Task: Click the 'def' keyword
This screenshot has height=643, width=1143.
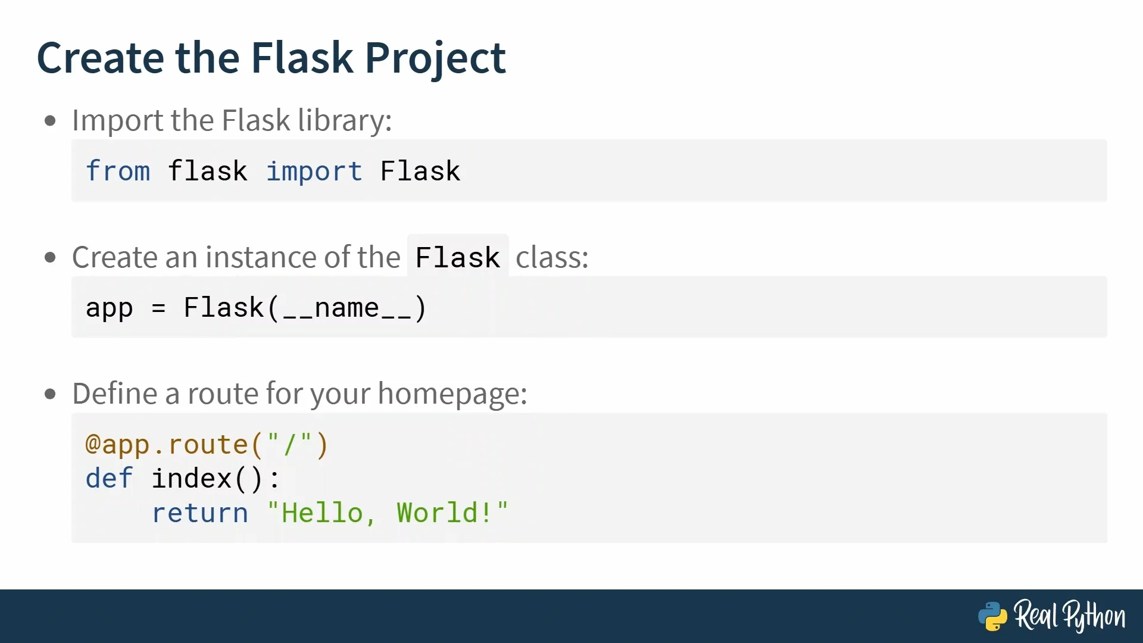Action: (x=109, y=479)
